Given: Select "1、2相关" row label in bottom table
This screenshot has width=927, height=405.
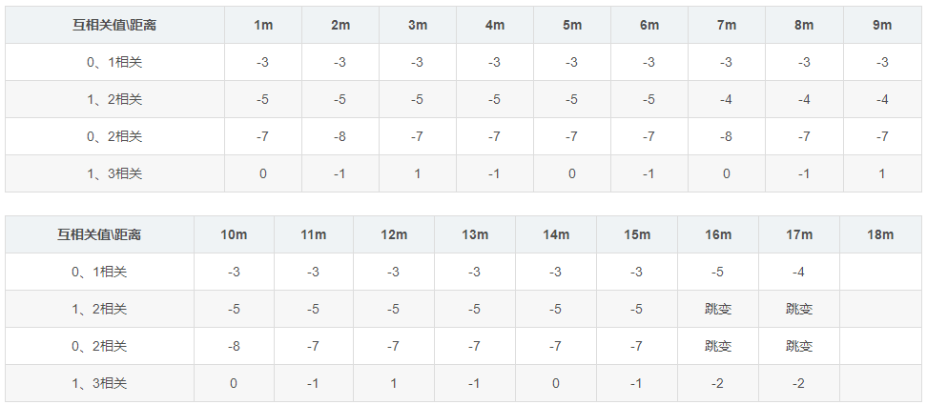Looking at the screenshot, I should (x=99, y=309).
